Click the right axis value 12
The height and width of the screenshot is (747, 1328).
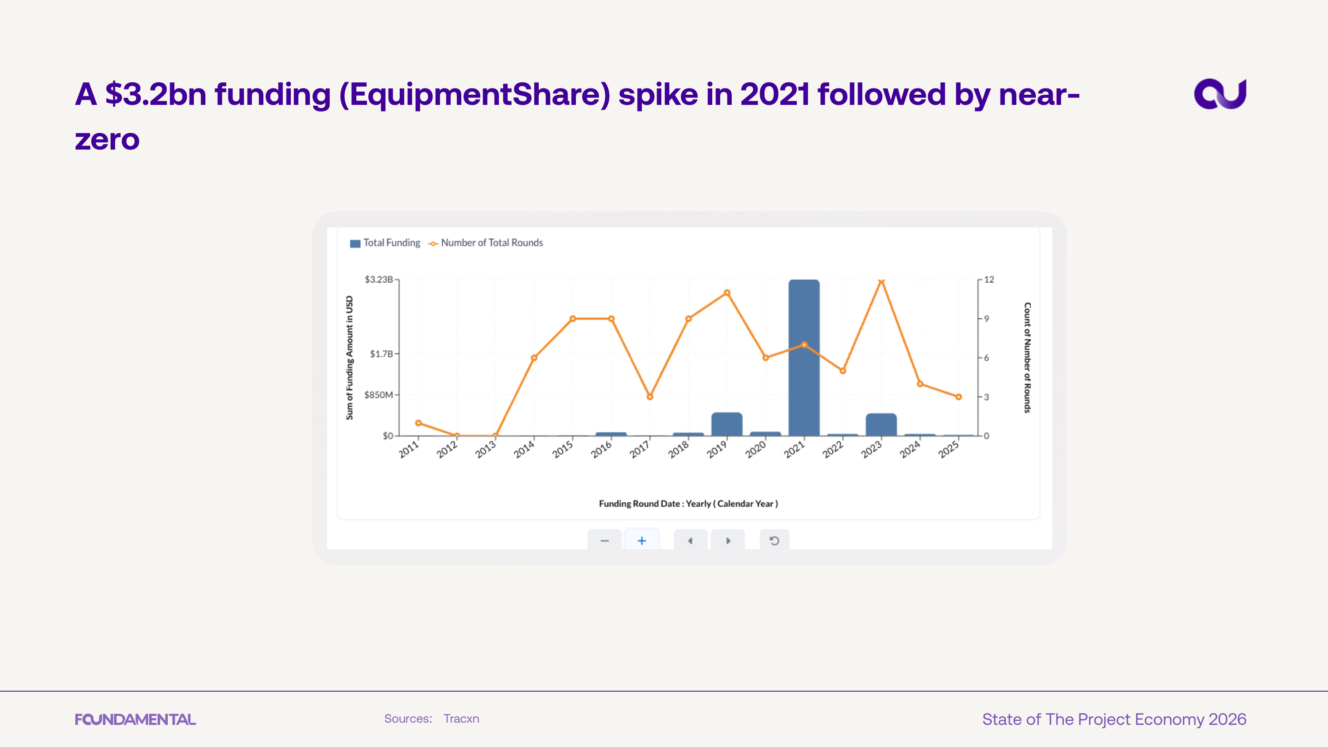(x=989, y=279)
